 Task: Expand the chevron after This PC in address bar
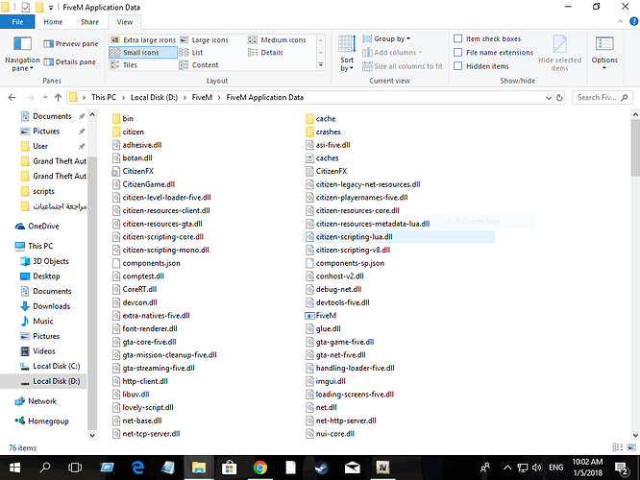[x=123, y=98]
